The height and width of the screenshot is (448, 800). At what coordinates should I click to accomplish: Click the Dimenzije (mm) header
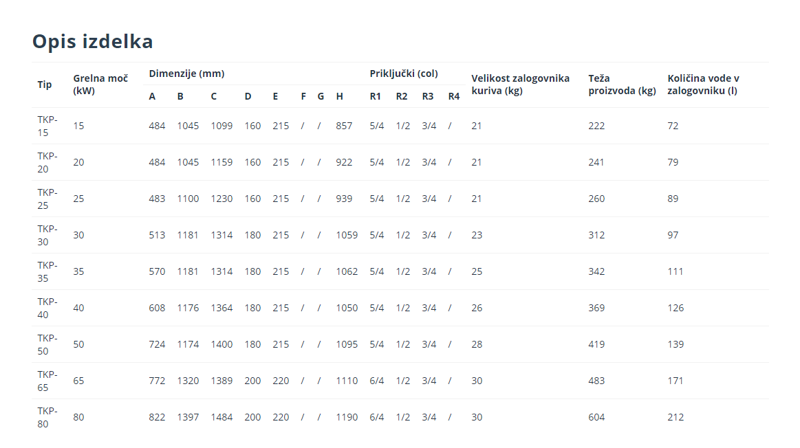186,74
